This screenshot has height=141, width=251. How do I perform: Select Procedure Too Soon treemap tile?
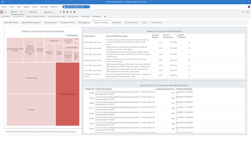pyautogui.click(x=40, y=50)
